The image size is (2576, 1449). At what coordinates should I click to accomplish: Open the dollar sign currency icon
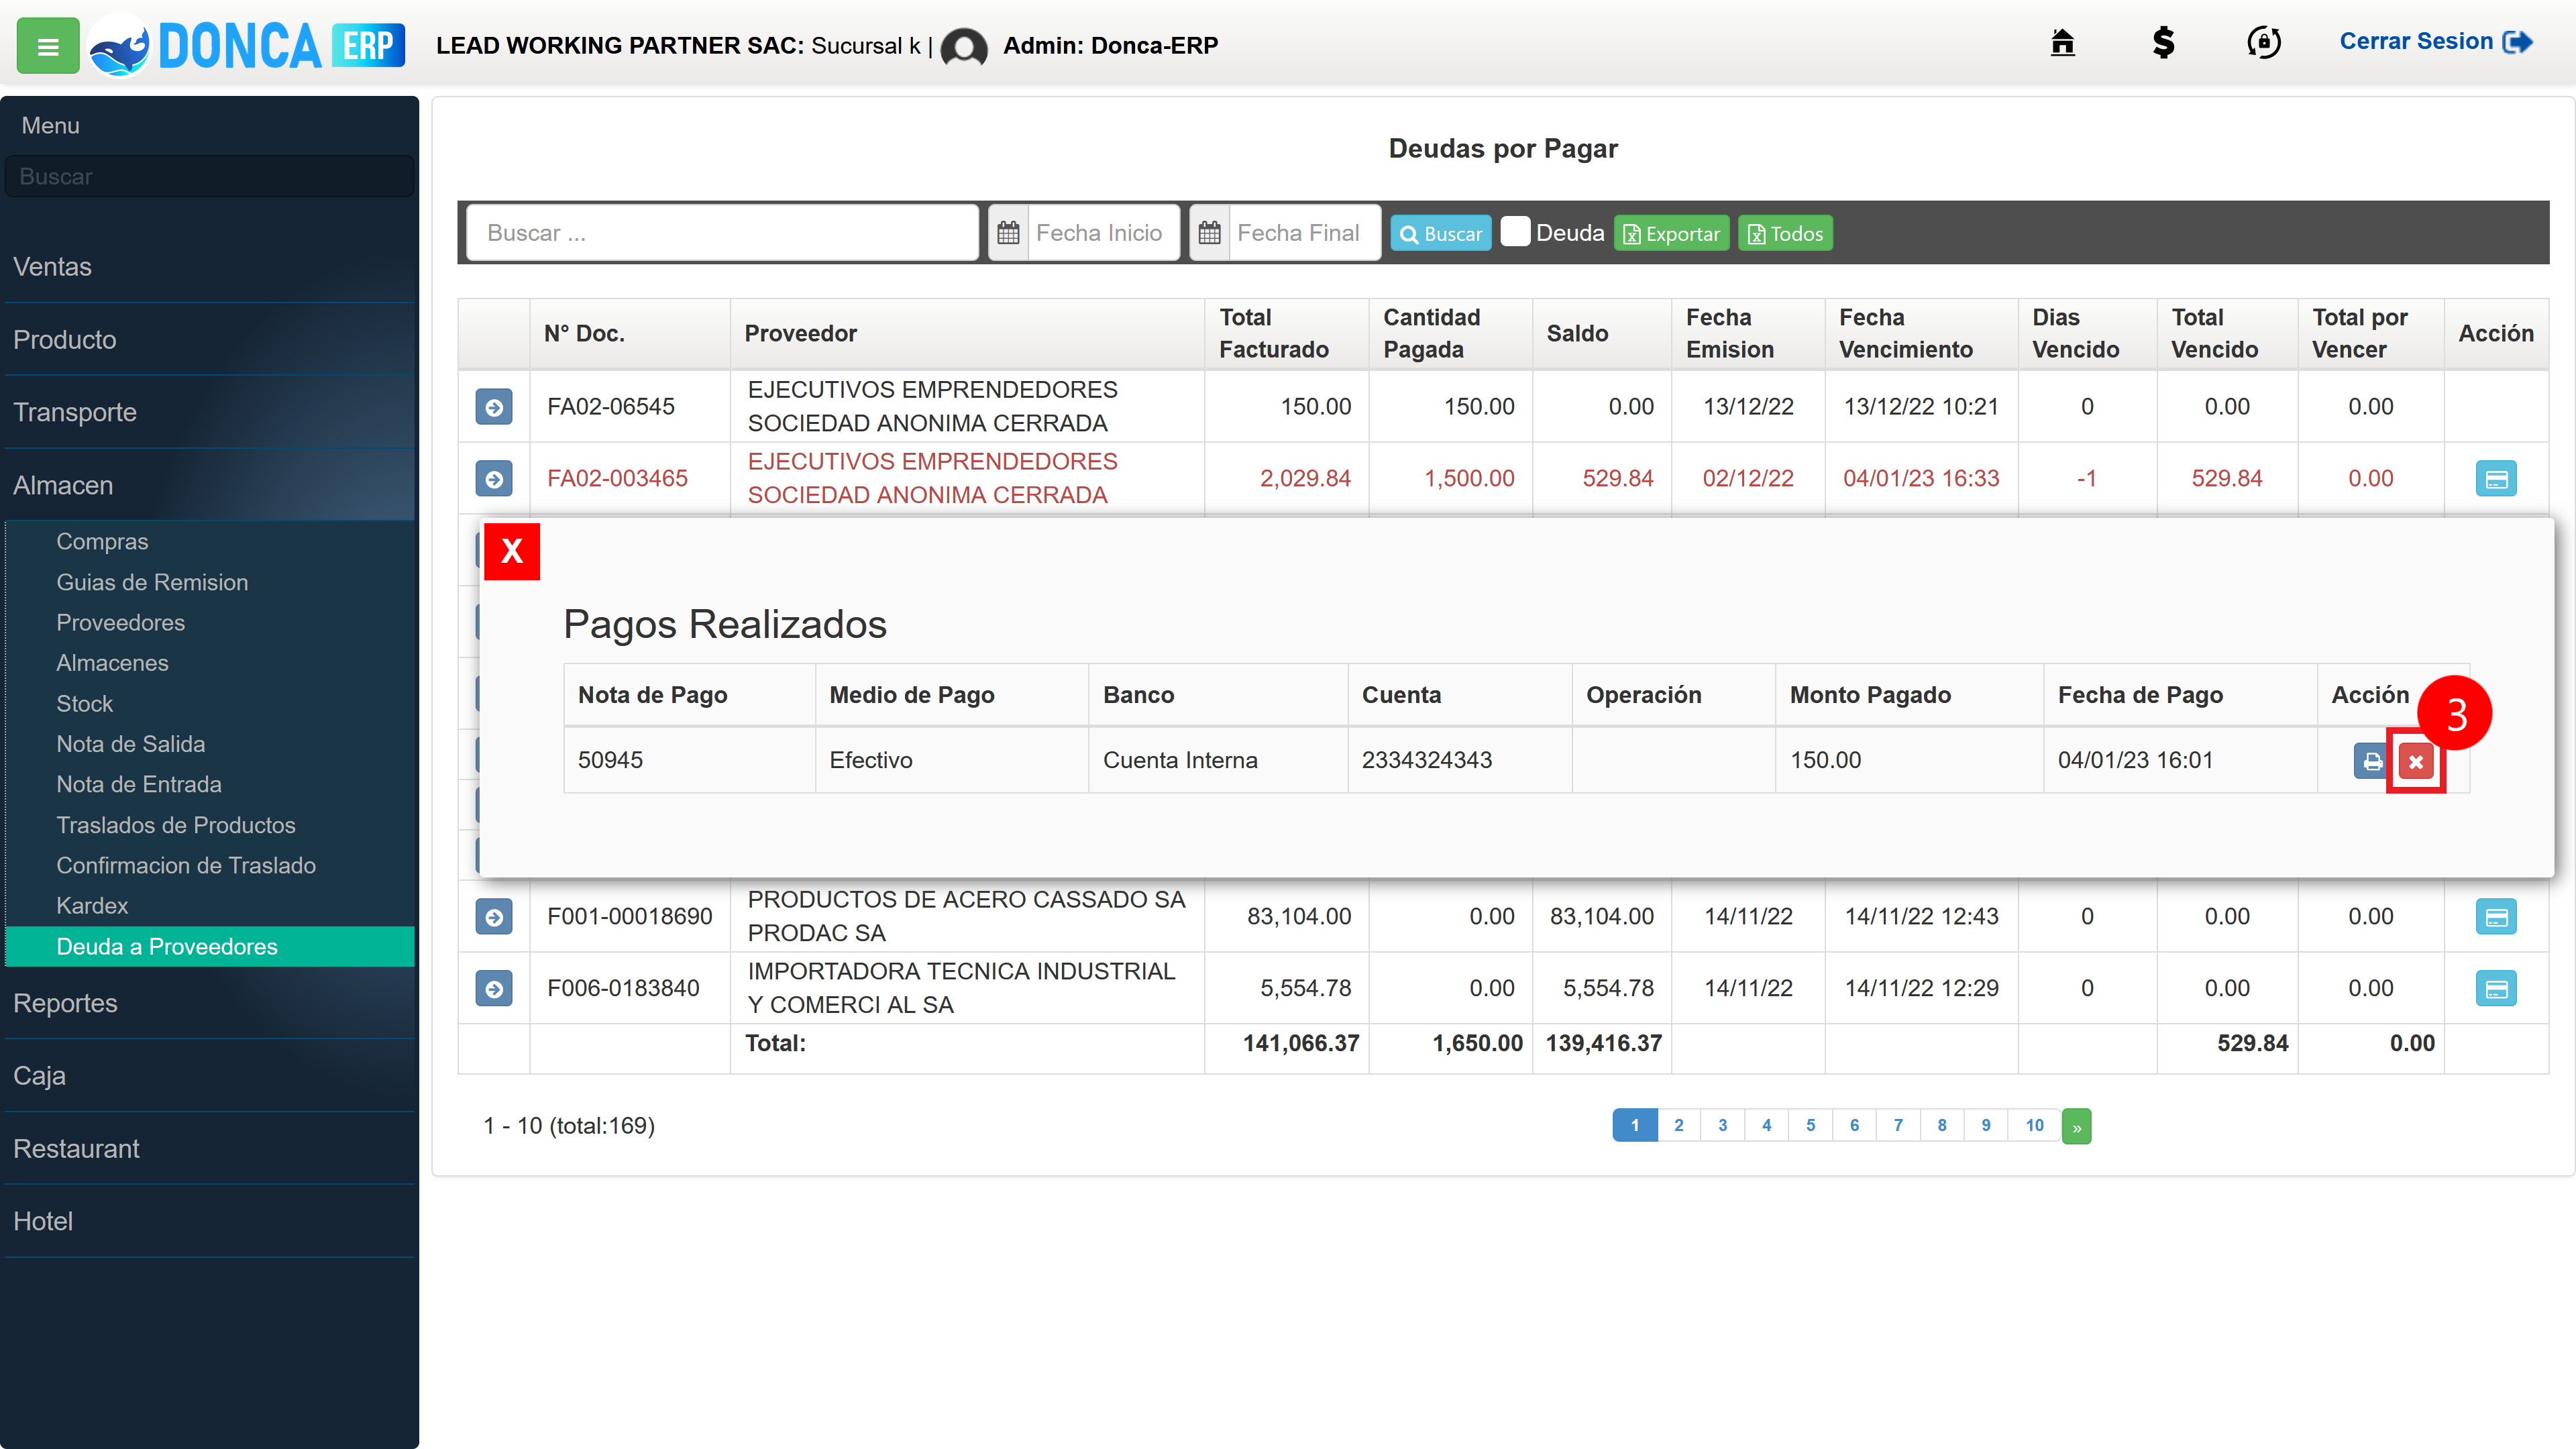2163,43
